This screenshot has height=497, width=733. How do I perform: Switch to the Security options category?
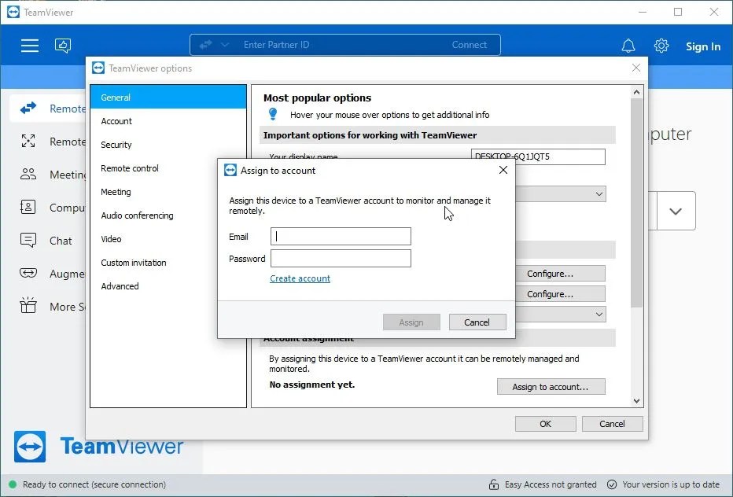pyautogui.click(x=116, y=145)
